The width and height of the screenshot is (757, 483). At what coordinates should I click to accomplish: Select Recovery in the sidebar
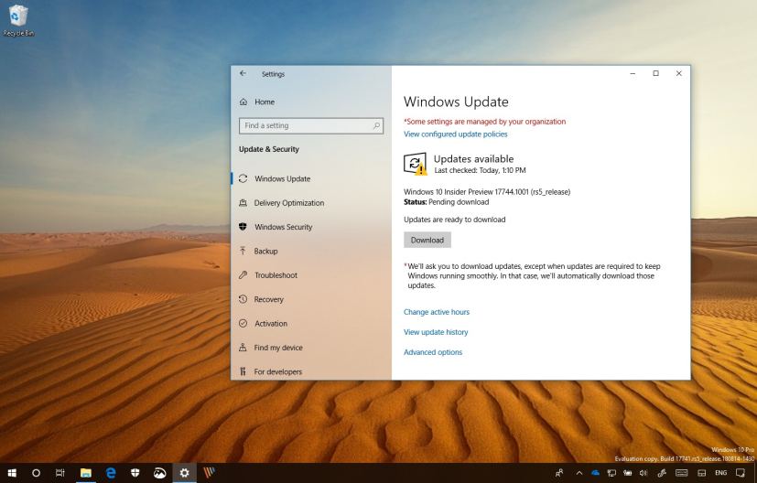click(x=261, y=299)
